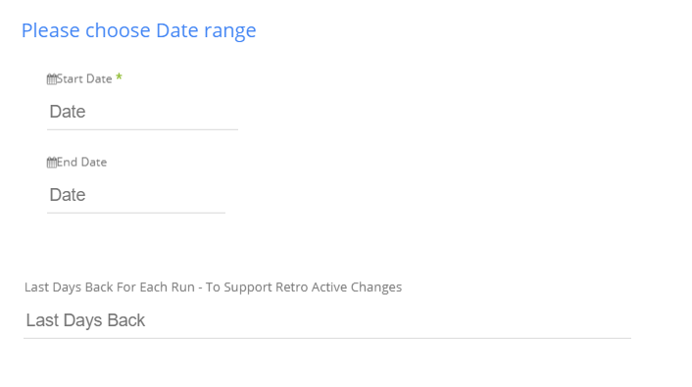This screenshot has width=692, height=387.
Task: Click 'Retro Active Changes' in the label
Action: (338, 287)
